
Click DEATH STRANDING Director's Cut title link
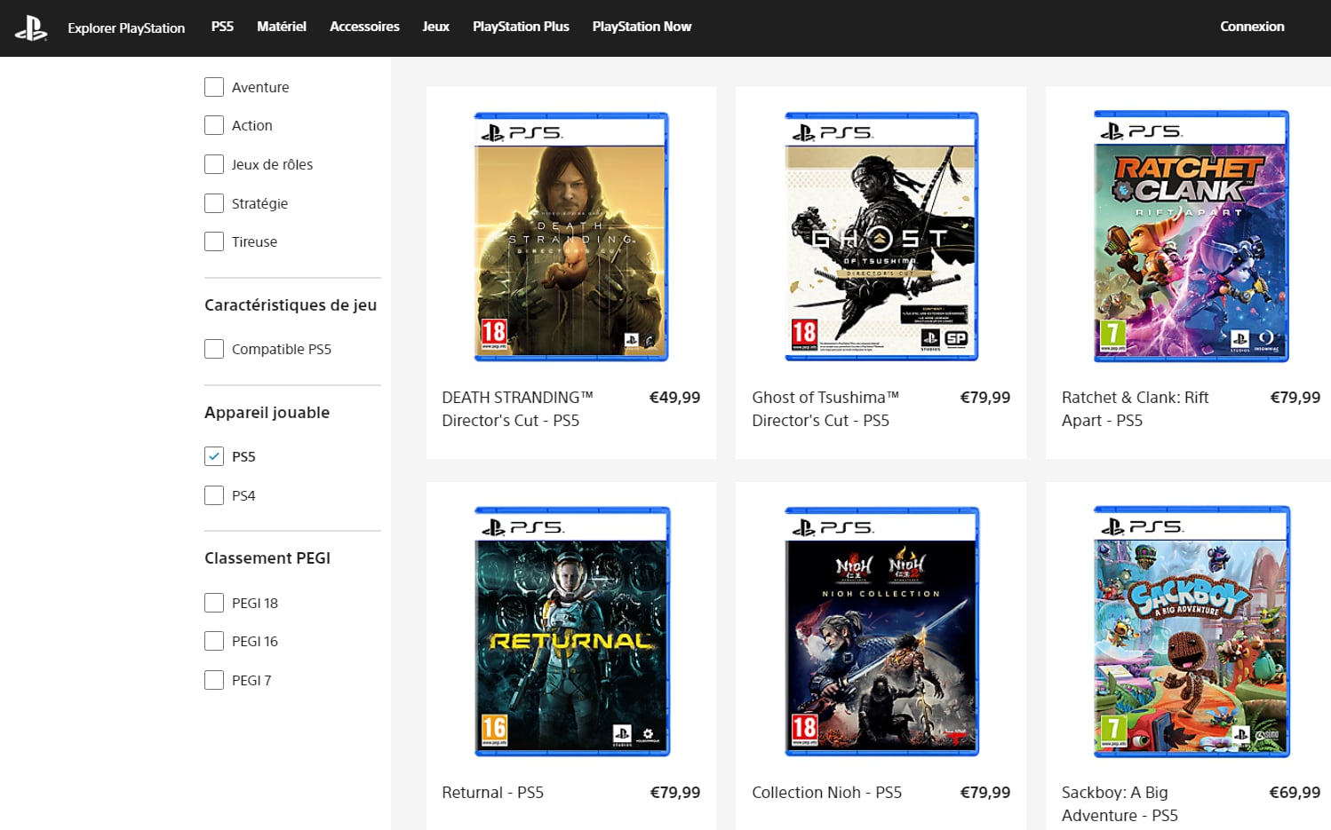(x=517, y=409)
